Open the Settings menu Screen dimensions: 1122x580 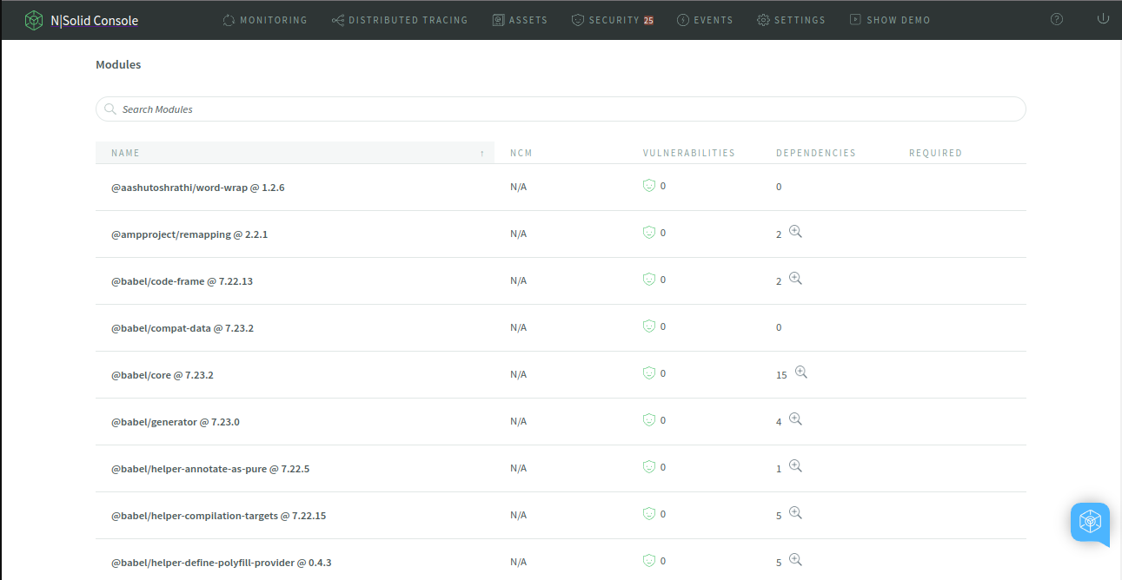[x=791, y=20]
